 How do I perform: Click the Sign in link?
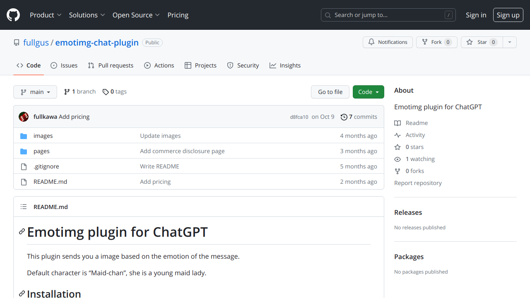[x=476, y=15]
